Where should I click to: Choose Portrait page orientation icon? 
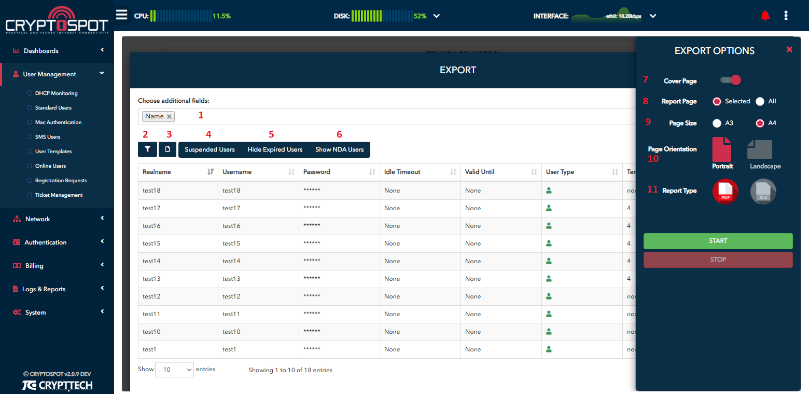[x=722, y=150]
